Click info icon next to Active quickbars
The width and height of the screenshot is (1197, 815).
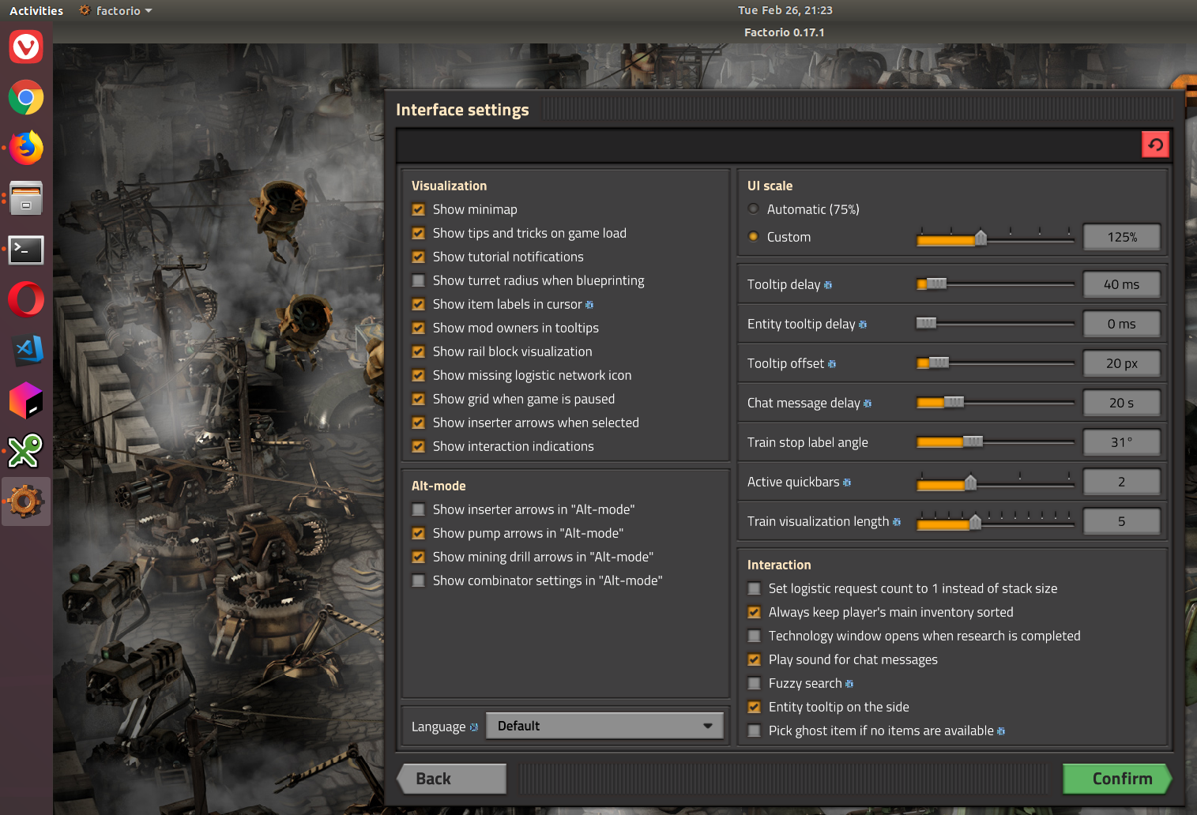847,483
